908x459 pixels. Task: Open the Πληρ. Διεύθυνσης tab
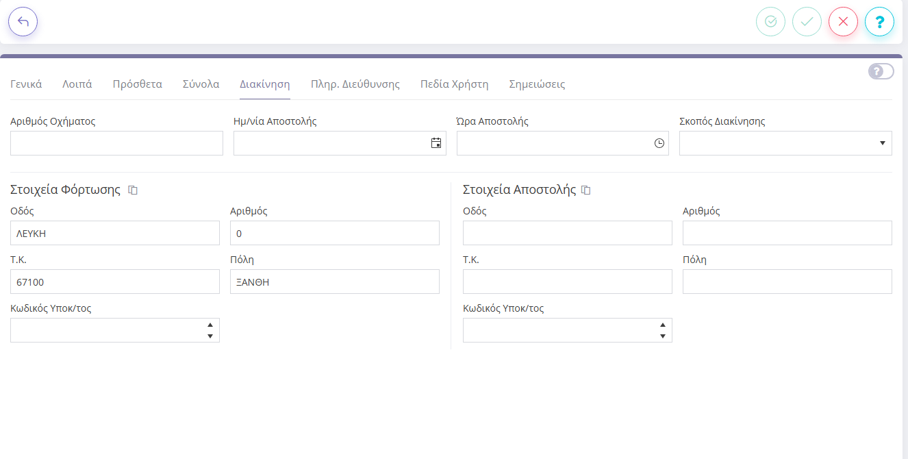click(x=355, y=84)
